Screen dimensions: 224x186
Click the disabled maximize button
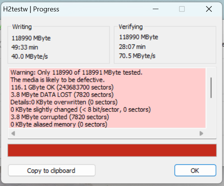click(182, 9)
